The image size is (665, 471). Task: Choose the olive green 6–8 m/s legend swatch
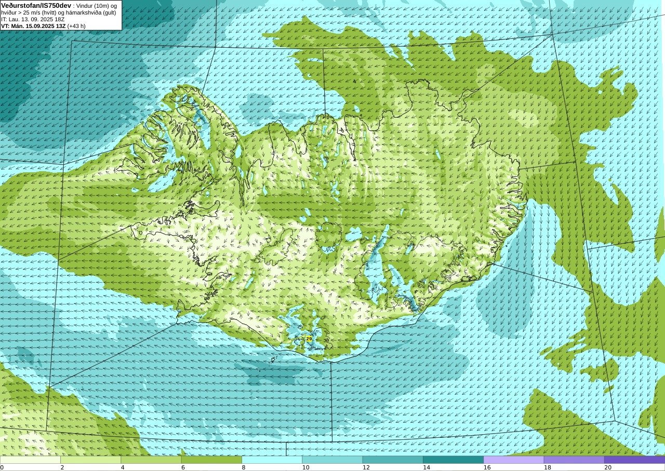tap(211, 460)
